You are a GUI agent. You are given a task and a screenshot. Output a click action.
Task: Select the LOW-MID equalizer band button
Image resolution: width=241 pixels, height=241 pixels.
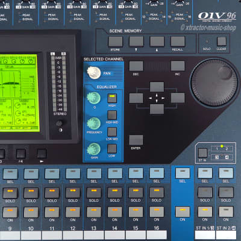112,132
